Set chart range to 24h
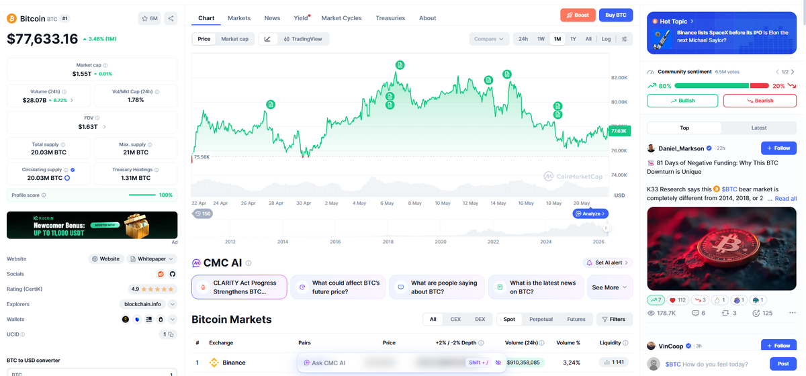This screenshot has width=806, height=376. coord(523,39)
